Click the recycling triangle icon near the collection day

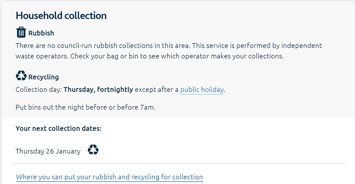pos(21,76)
